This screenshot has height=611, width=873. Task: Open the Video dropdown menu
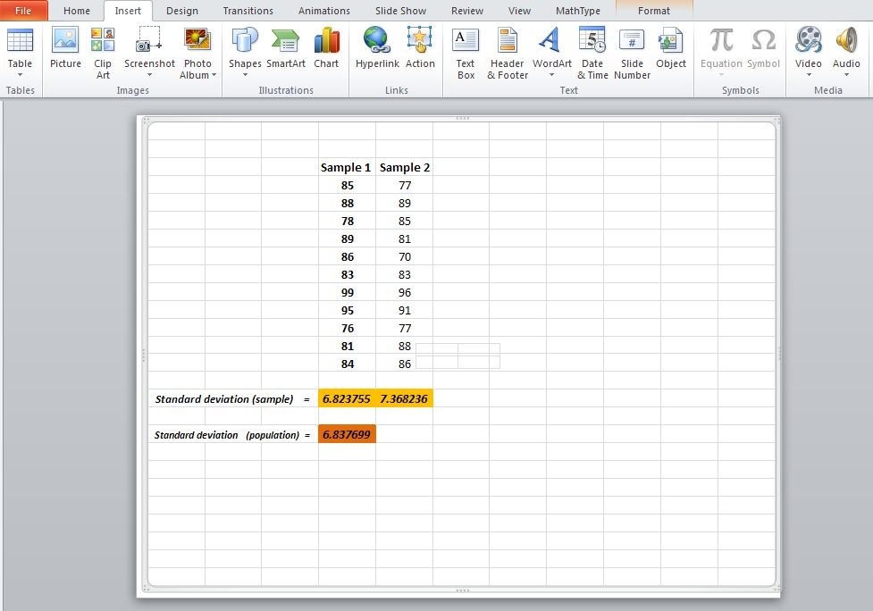pos(809,75)
